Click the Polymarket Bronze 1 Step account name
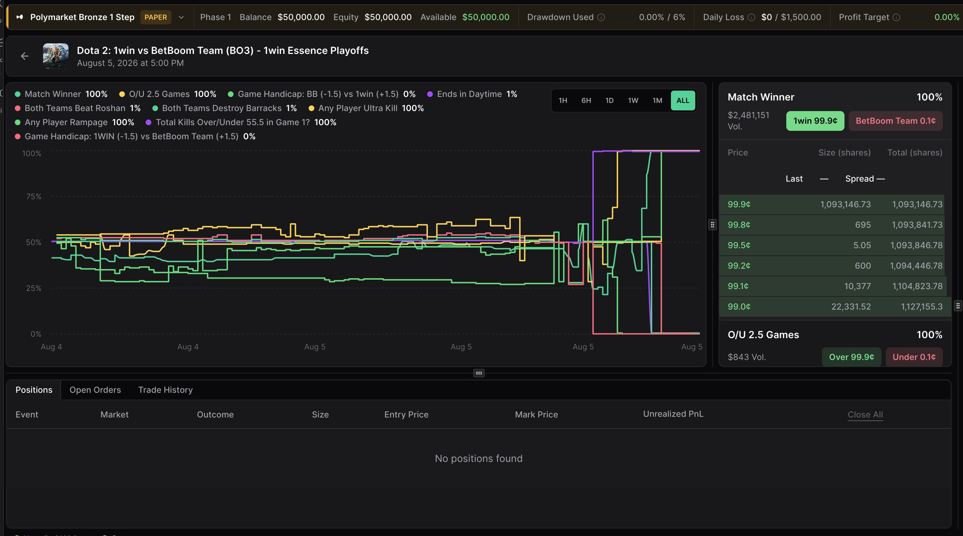 (82, 17)
